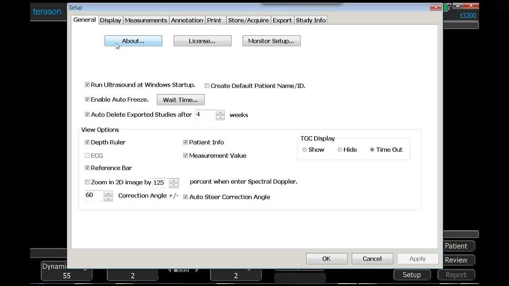Screen dimensions: 509x286
Task: Select TGC Display Show option
Action: click(305, 150)
